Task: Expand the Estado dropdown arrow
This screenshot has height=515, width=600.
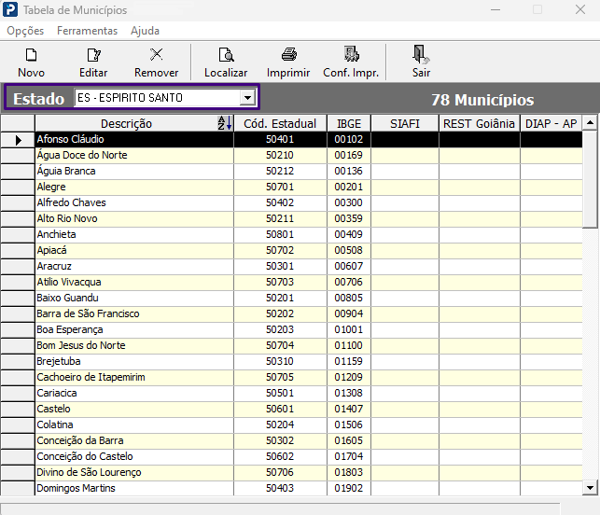Action: (247, 98)
